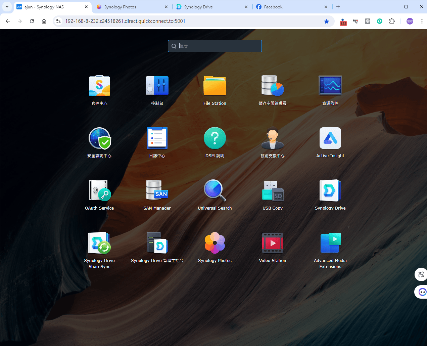Reload the current page
This screenshot has width=427, height=346.
(x=32, y=21)
